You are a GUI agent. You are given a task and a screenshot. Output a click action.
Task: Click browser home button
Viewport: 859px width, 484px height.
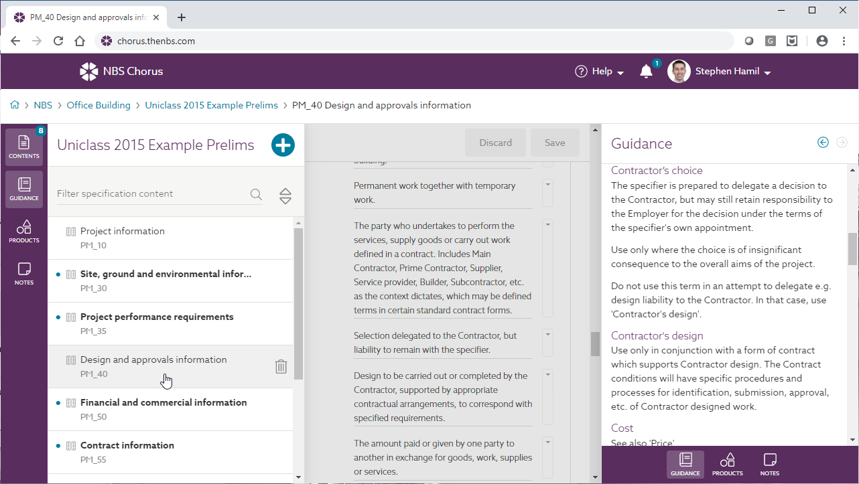pyautogui.click(x=80, y=41)
